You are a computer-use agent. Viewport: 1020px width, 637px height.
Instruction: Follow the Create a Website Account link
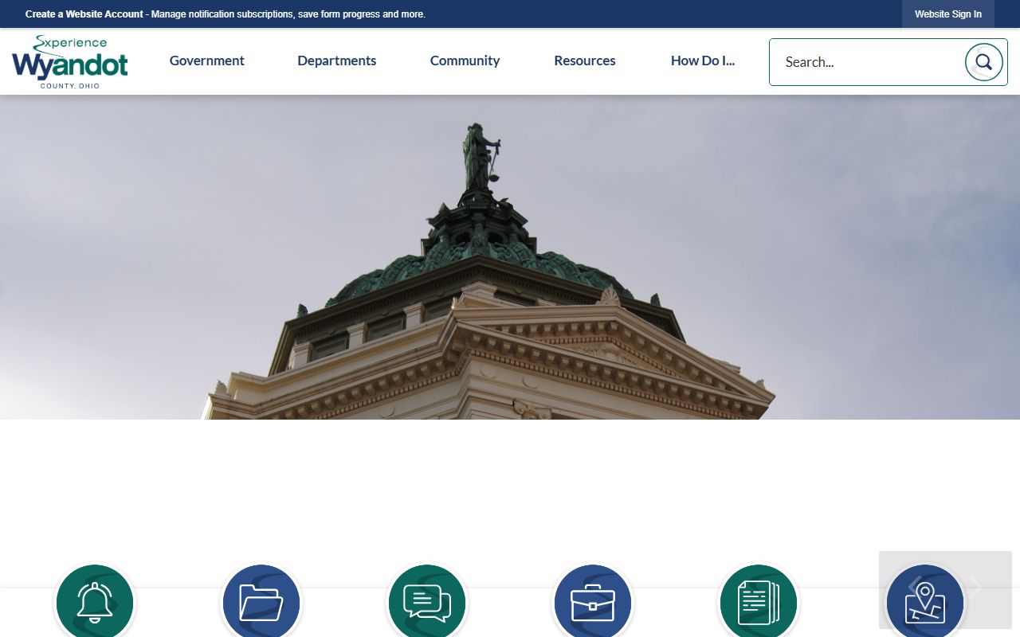click(84, 14)
